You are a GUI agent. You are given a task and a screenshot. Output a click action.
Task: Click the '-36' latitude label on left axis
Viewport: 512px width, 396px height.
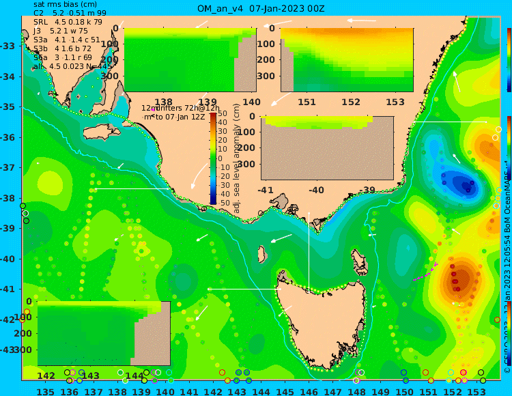(x=8, y=137)
